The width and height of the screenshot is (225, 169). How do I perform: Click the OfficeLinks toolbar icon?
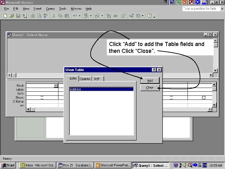pyautogui.click(x=86, y=16)
